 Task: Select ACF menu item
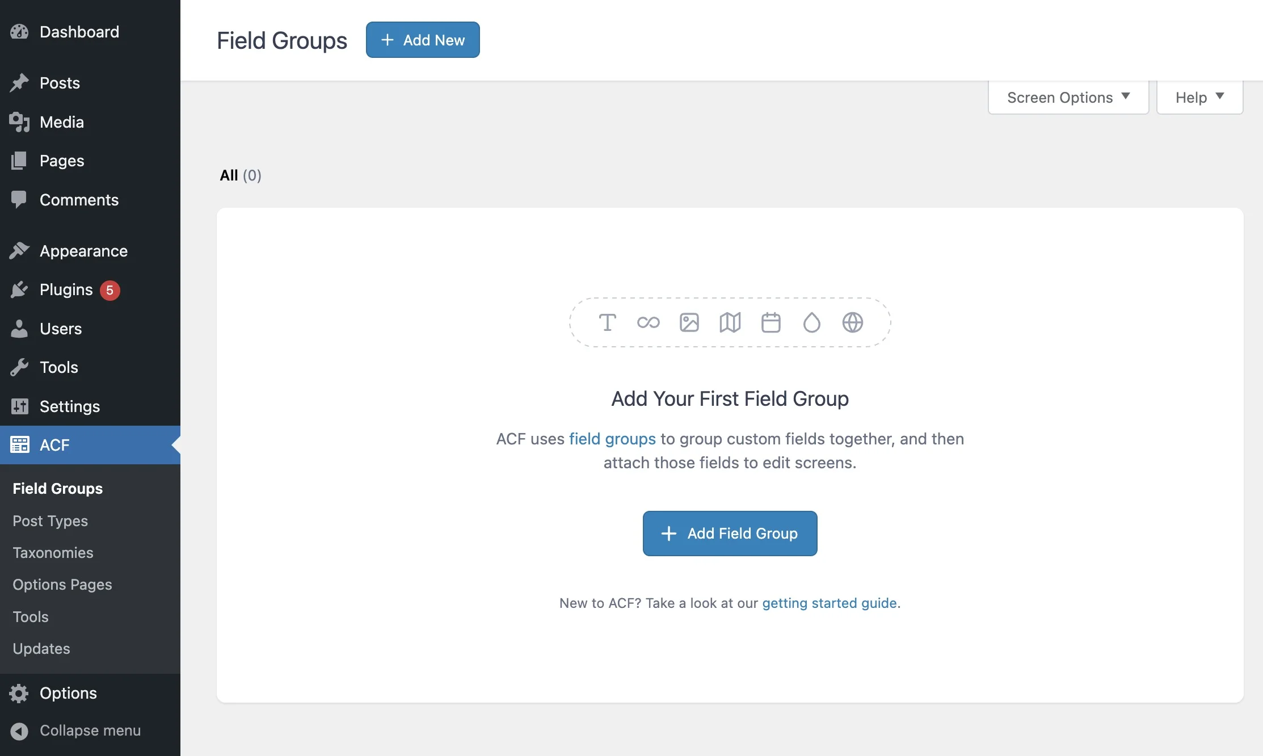[x=90, y=445]
